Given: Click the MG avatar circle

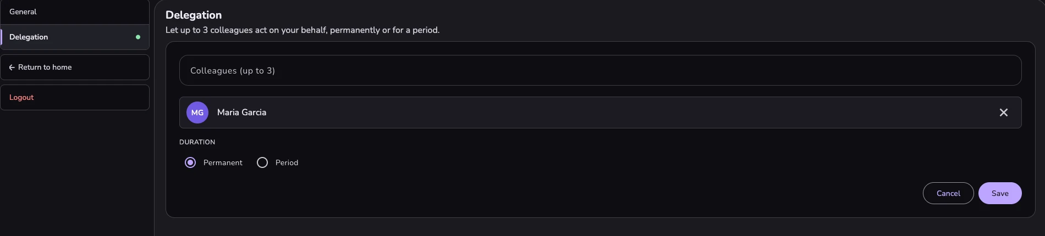Looking at the screenshot, I should pos(197,113).
